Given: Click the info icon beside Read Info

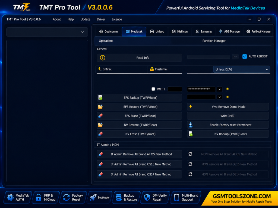Looking at the screenshot, I should 102,58.
